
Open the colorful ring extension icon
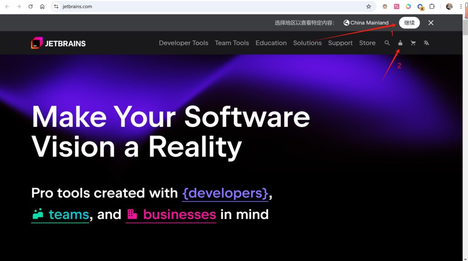coord(408,6)
